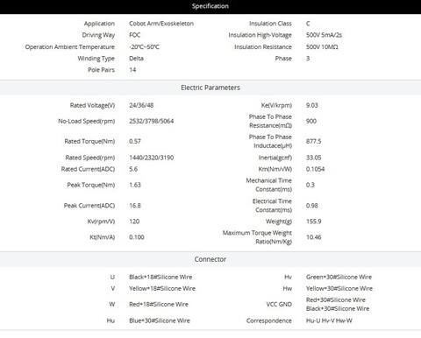Select the Insulation Resistance value 500V 10MΩ

tap(322, 47)
